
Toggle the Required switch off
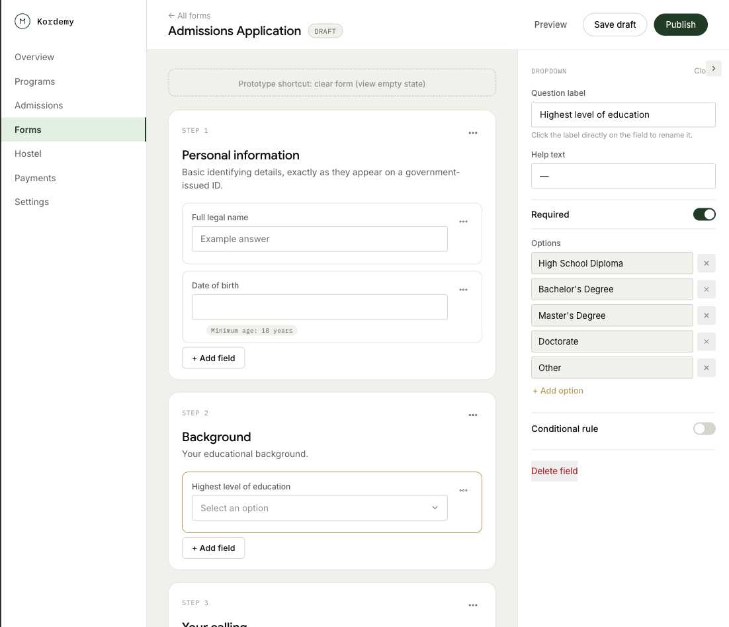coord(704,214)
